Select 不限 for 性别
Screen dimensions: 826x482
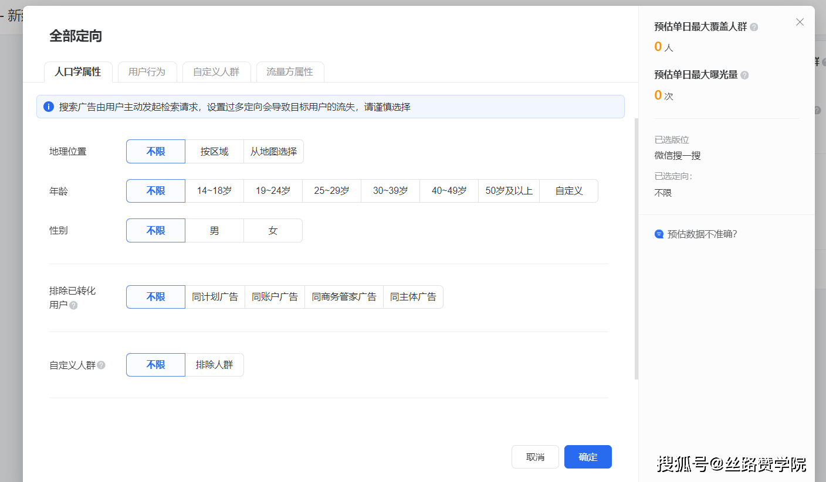click(155, 231)
